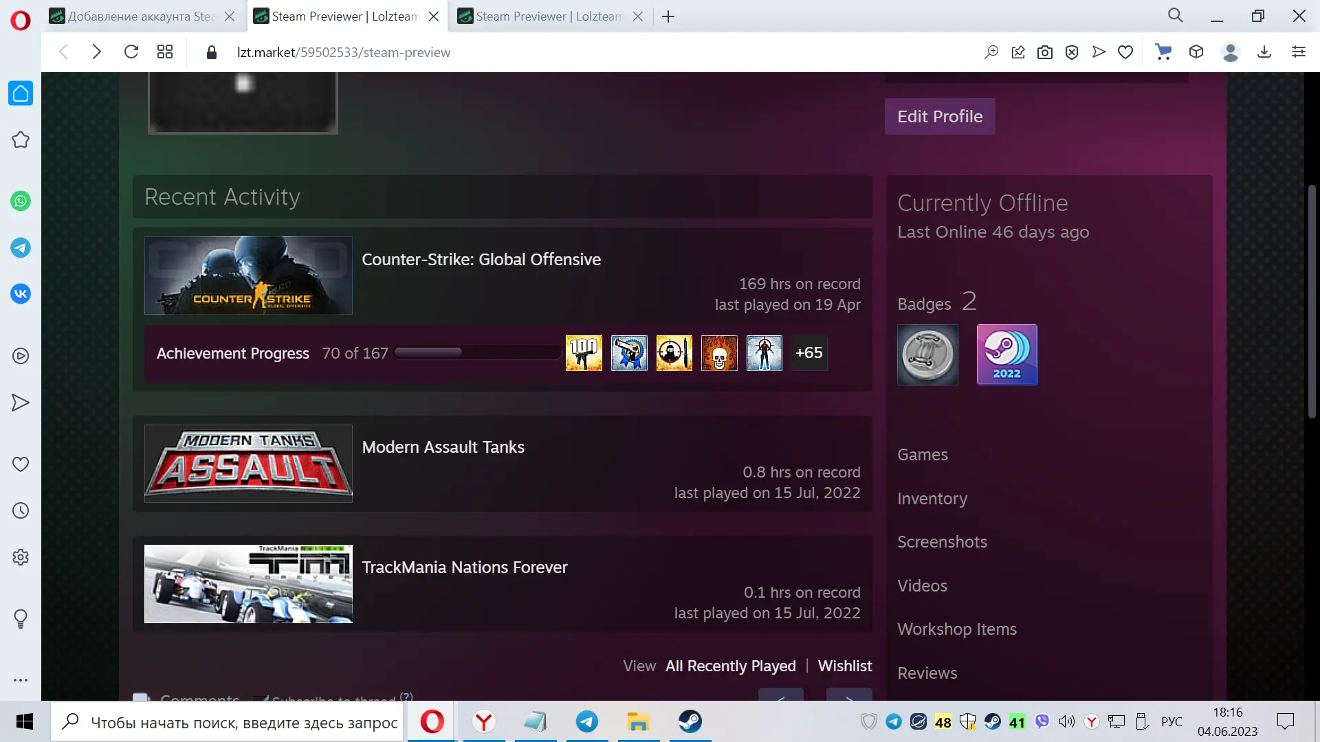
Task: Open Yandex Browser from taskbar
Action: [484, 721]
